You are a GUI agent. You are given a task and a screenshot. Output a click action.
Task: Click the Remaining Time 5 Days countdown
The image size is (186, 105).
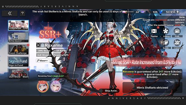click(x=51, y=76)
